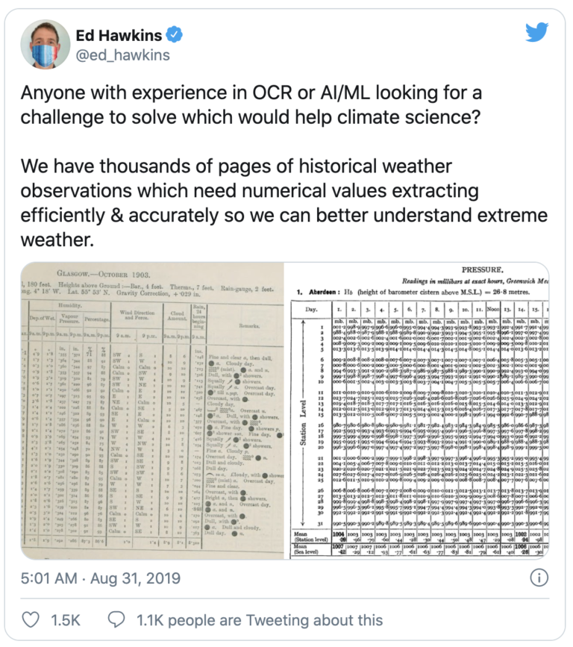Open the Ed Hawkins display name
The width and height of the screenshot is (573, 647).
pos(119,36)
